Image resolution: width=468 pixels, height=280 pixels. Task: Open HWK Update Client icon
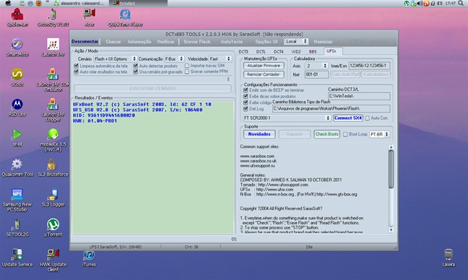pyautogui.click(x=53, y=261)
